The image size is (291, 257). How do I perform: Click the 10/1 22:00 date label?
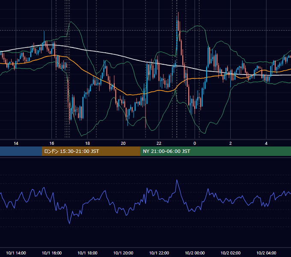159,253
